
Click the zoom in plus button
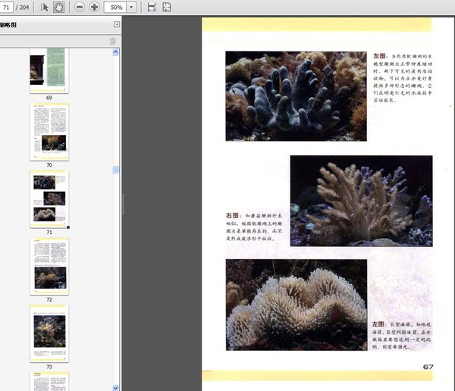coord(94,7)
